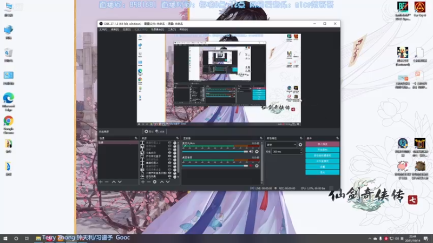This screenshot has width=433, height=243.
Task: Click the 设置 settings button in Controls
Action: coord(322,167)
